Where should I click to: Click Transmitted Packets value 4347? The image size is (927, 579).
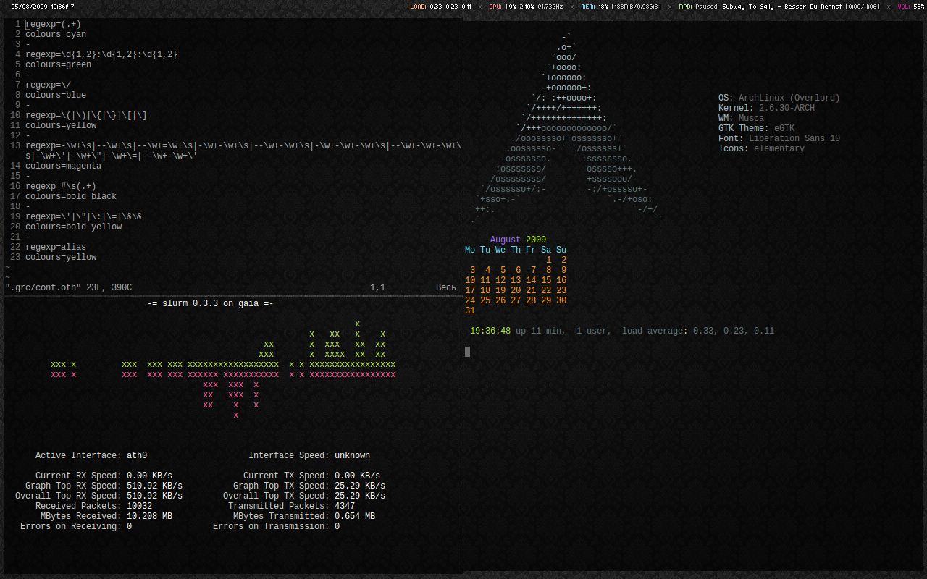(x=345, y=506)
